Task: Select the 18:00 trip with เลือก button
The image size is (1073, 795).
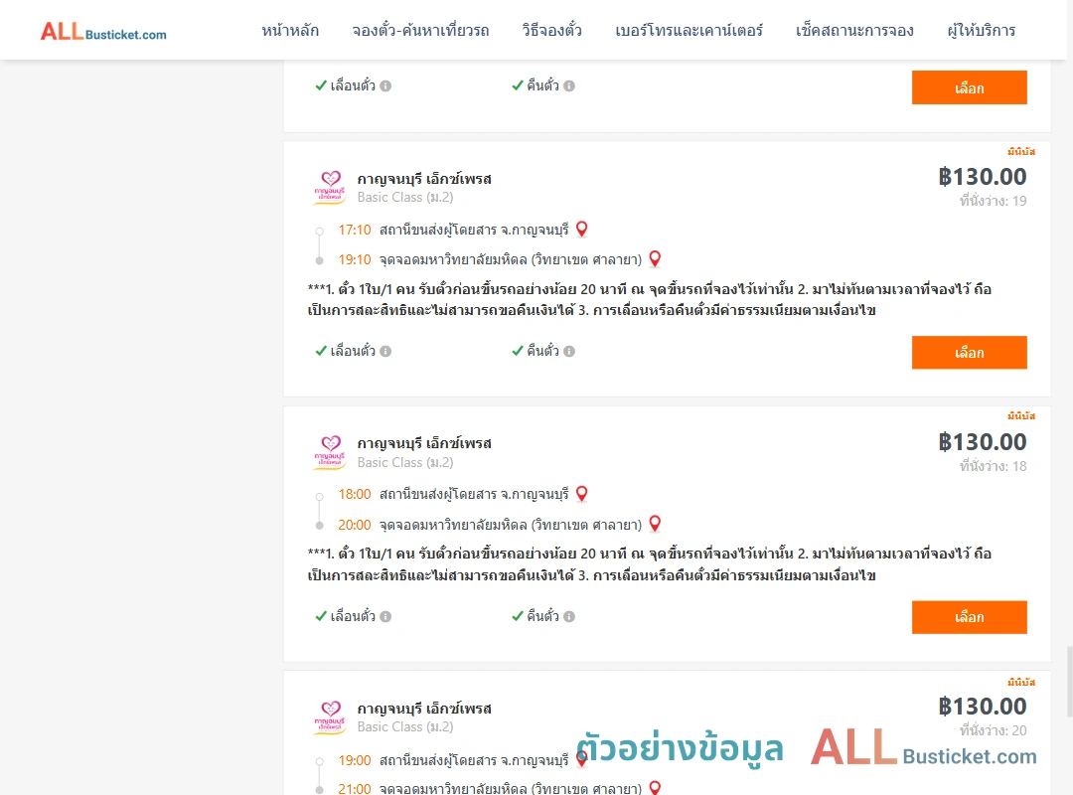Action: (969, 617)
